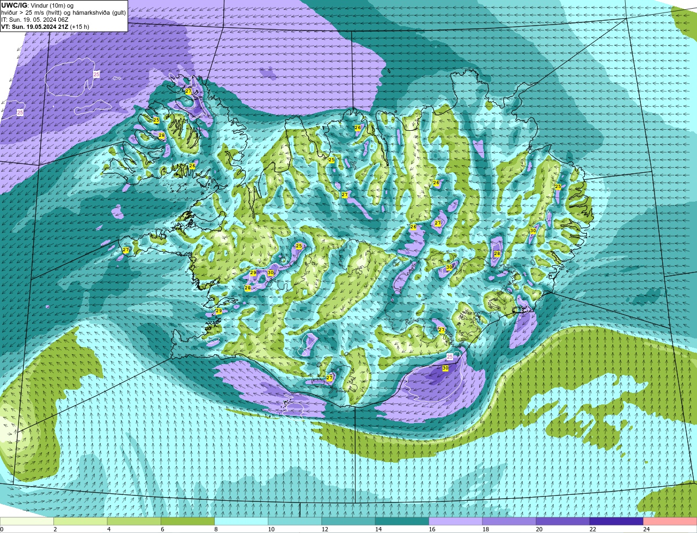Screen dimensions: 697x533
Task: Pick the 4–6 m/s green legend segment
Action: point(134,521)
